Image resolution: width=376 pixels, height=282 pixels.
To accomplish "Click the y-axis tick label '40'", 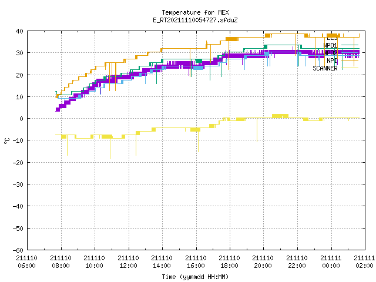I will [x=19, y=31].
